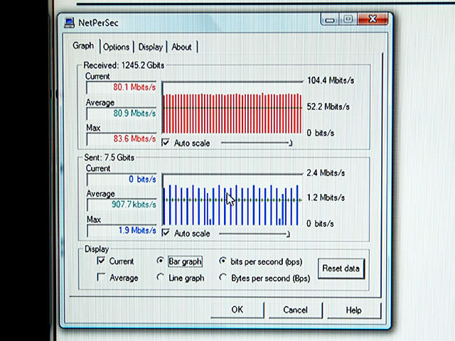Click the red Received bar graph

pos(232,108)
